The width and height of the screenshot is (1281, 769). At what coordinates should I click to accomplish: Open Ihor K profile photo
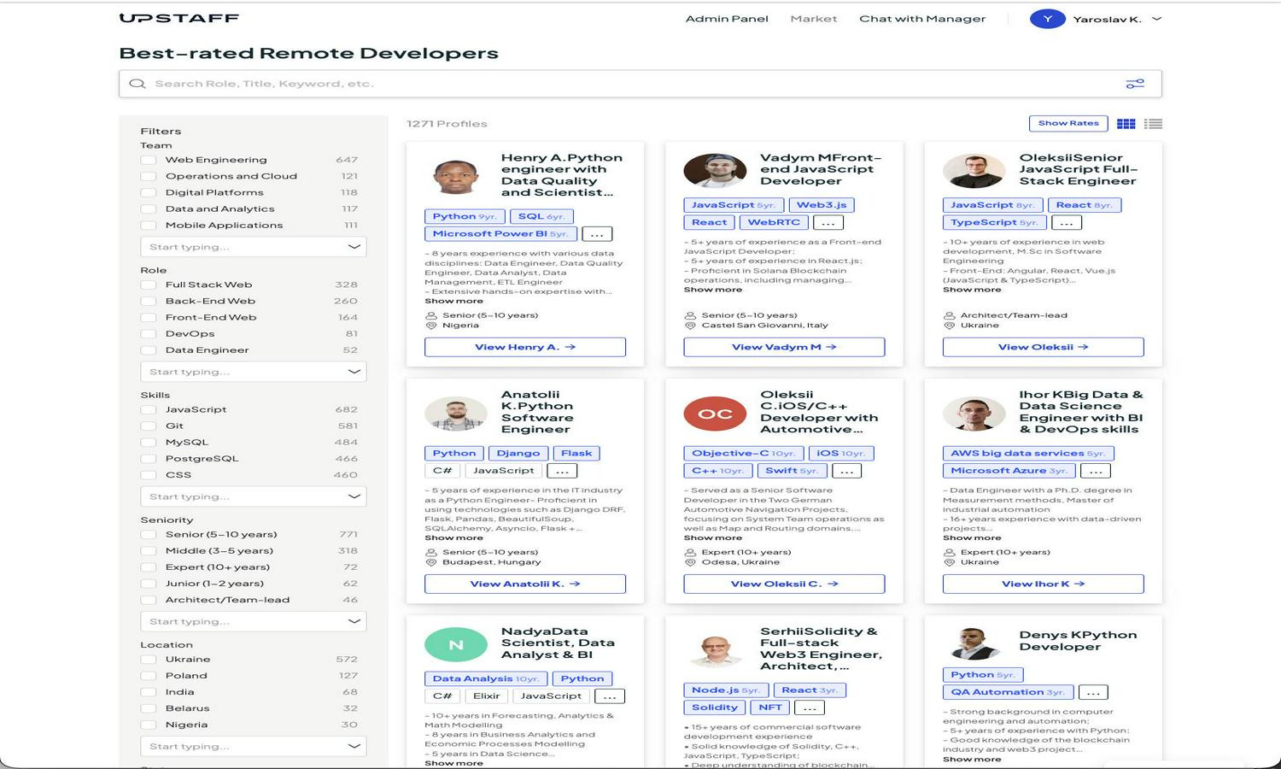point(974,414)
